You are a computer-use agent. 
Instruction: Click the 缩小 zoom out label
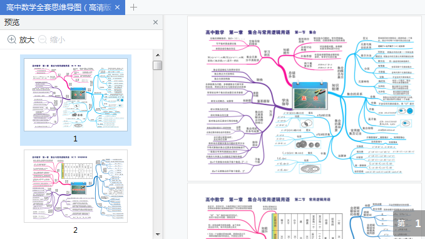58,40
